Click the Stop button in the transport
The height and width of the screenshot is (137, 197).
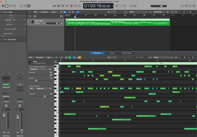[x=63, y=6]
